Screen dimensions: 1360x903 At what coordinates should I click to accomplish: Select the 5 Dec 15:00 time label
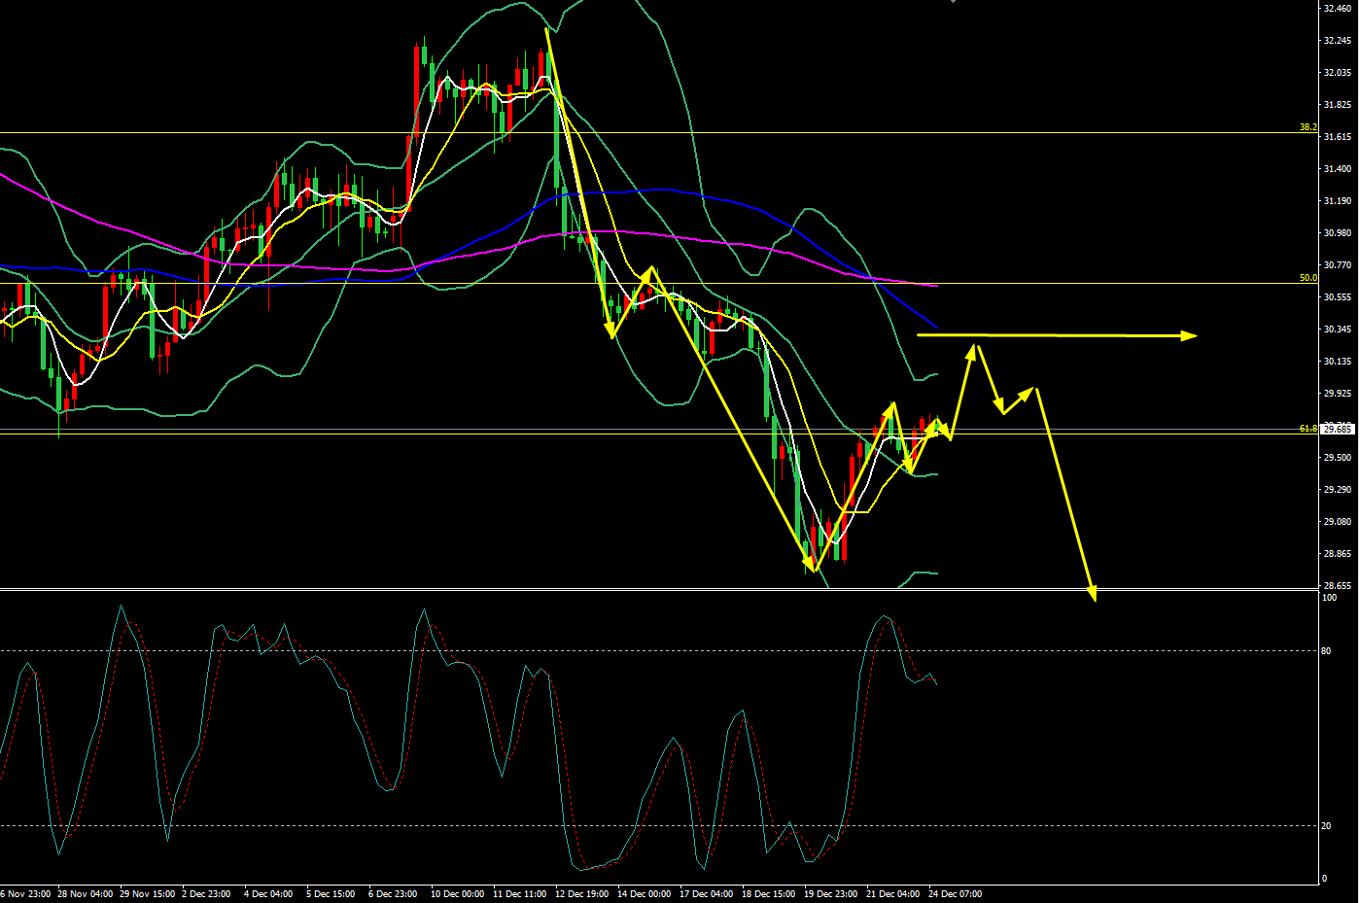[x=331, y=893]
